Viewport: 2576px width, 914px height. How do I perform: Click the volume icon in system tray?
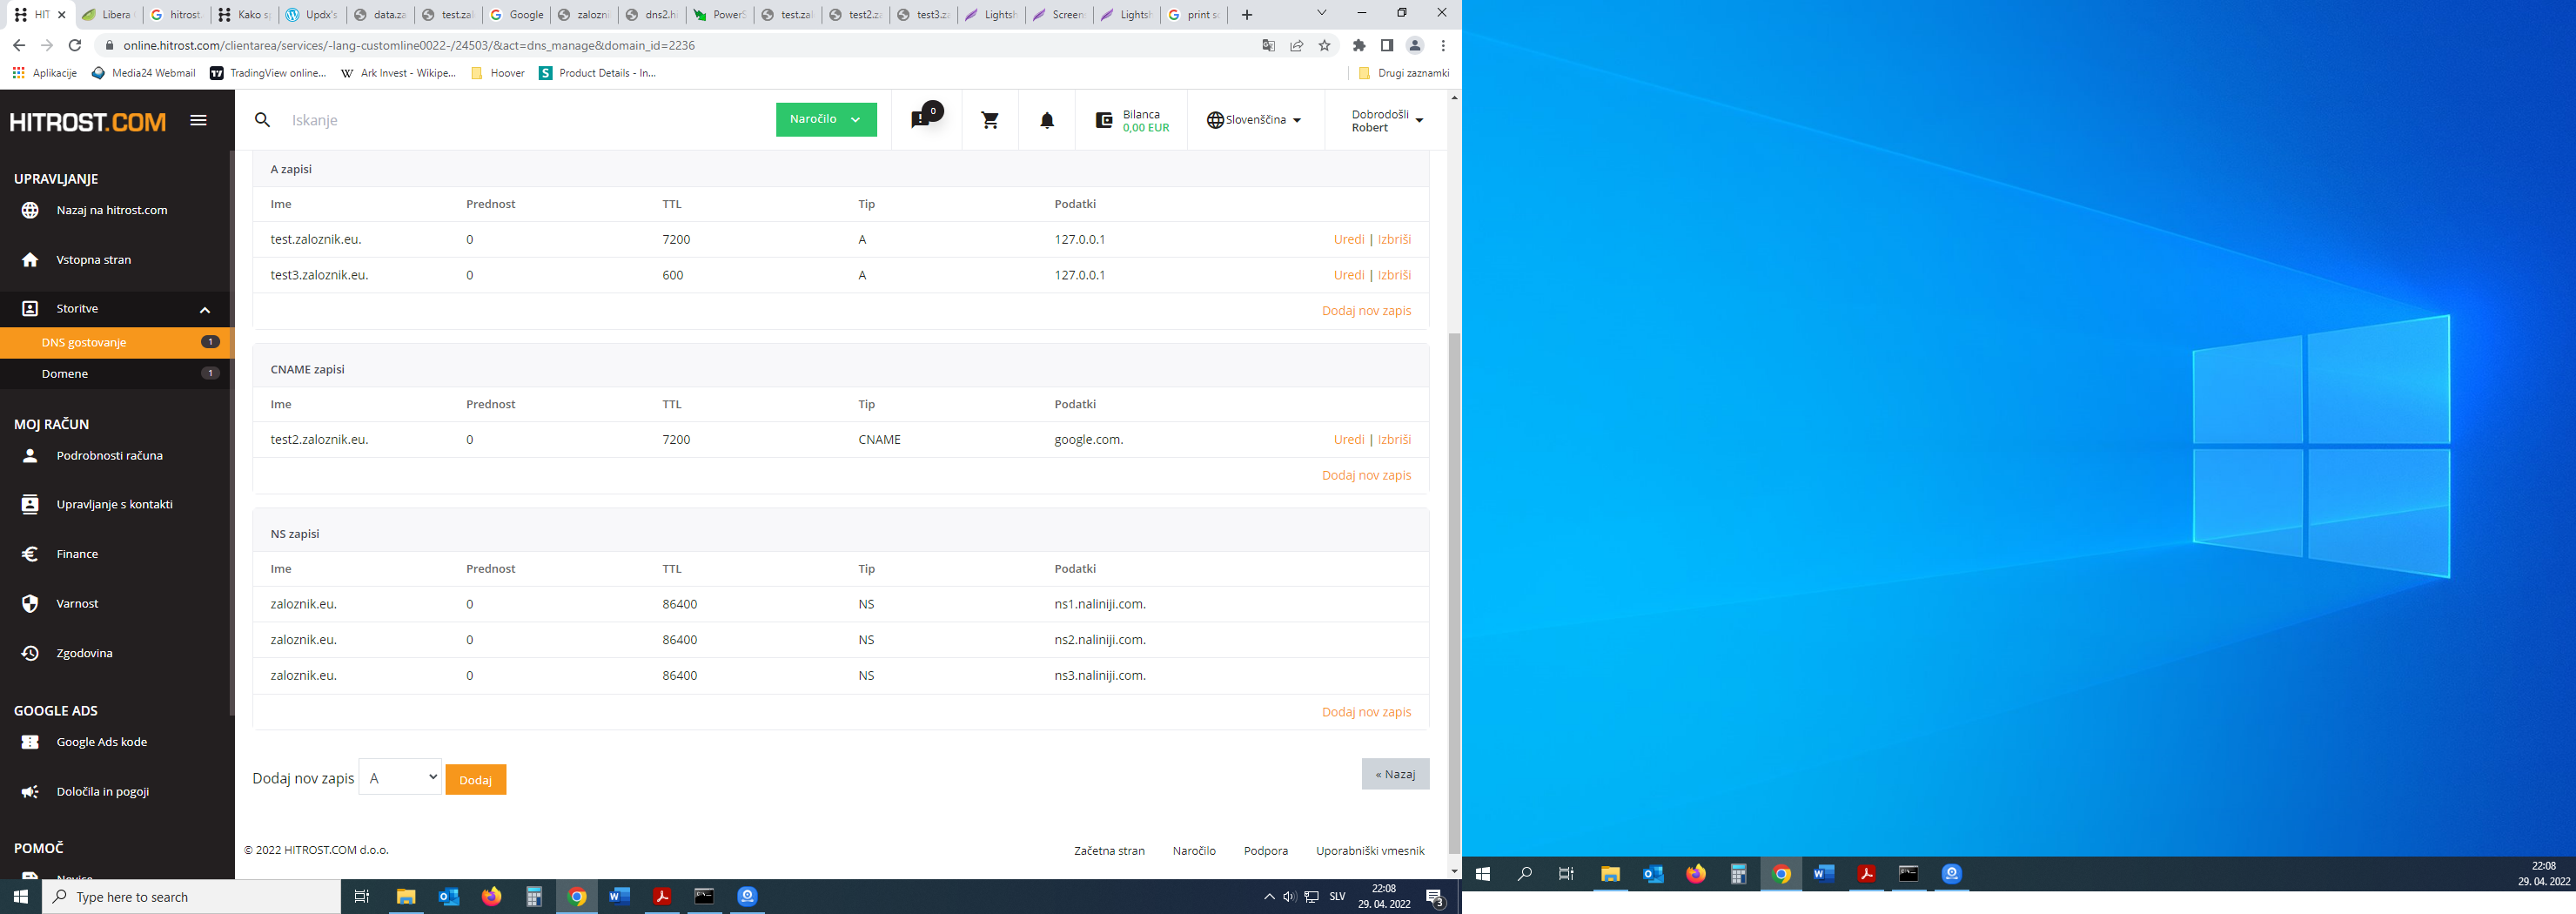pyautogui.click(x=1290, y=897)
